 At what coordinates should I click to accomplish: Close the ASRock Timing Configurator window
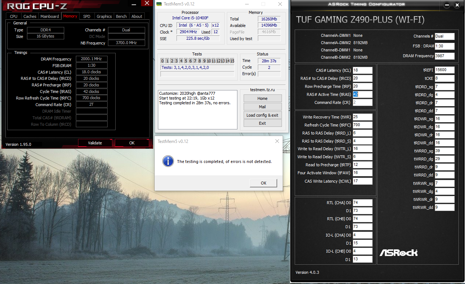[457, 5]
